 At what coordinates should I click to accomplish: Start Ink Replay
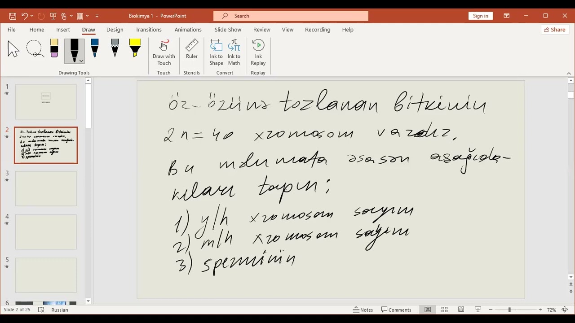[258, 52]
